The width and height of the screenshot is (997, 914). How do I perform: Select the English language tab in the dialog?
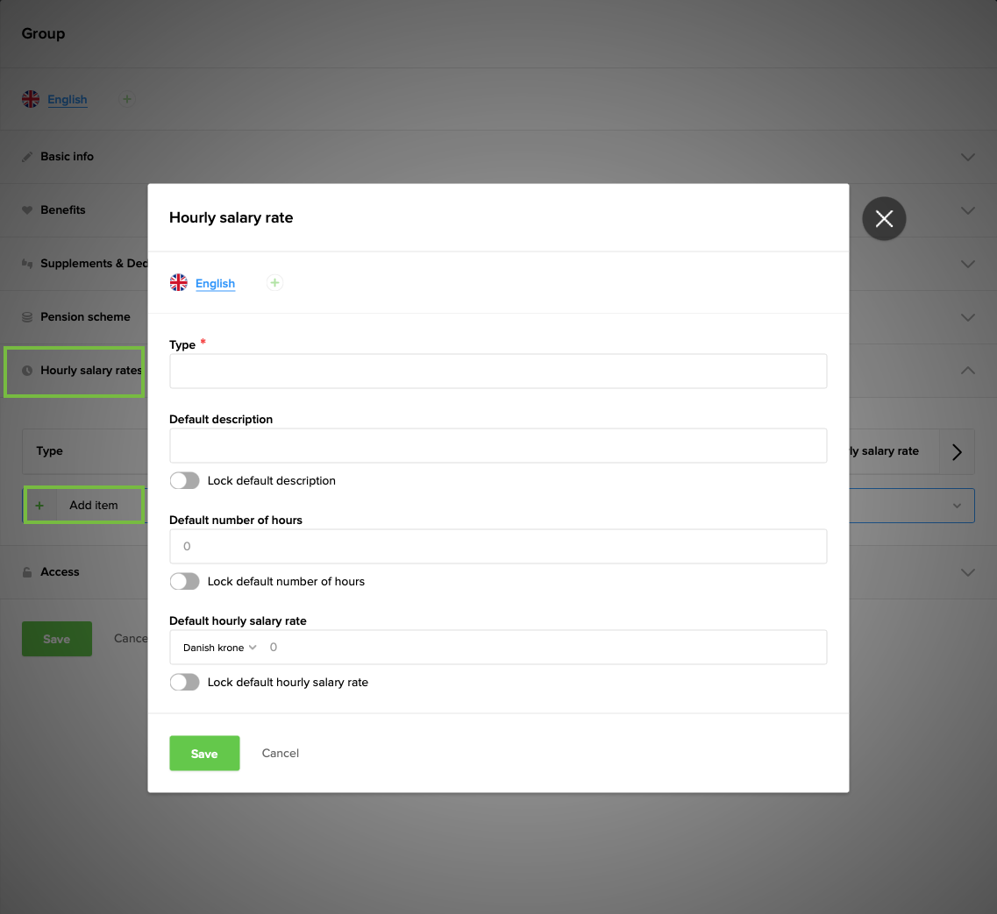pyautogui.click(x=216, y=283)
